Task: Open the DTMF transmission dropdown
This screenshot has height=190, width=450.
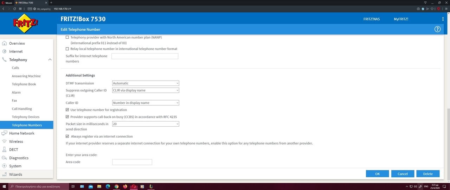Action: (146, 83)
